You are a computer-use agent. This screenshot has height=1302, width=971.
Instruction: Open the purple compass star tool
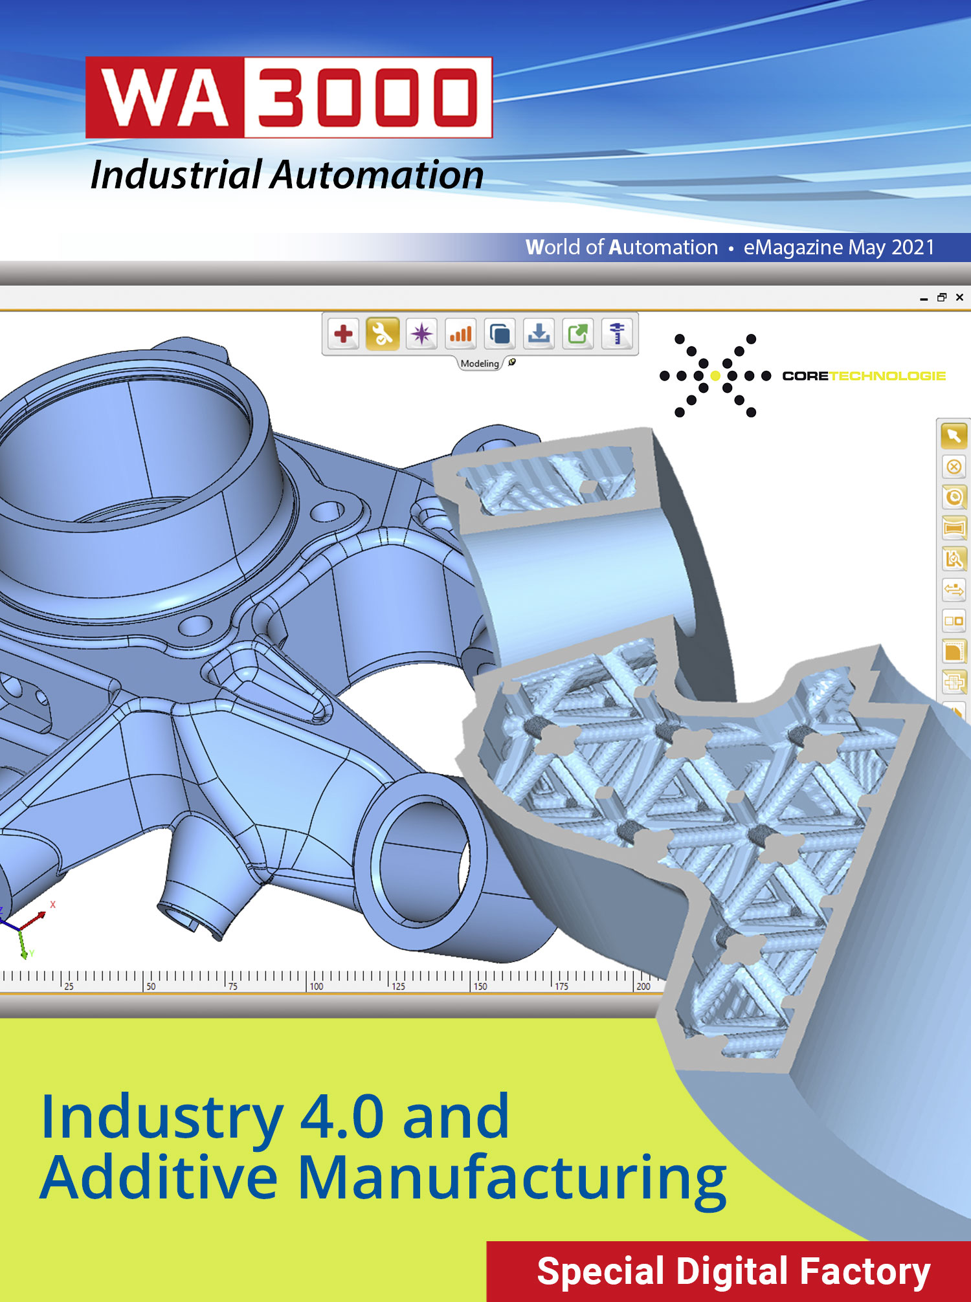tap(421, 334)
